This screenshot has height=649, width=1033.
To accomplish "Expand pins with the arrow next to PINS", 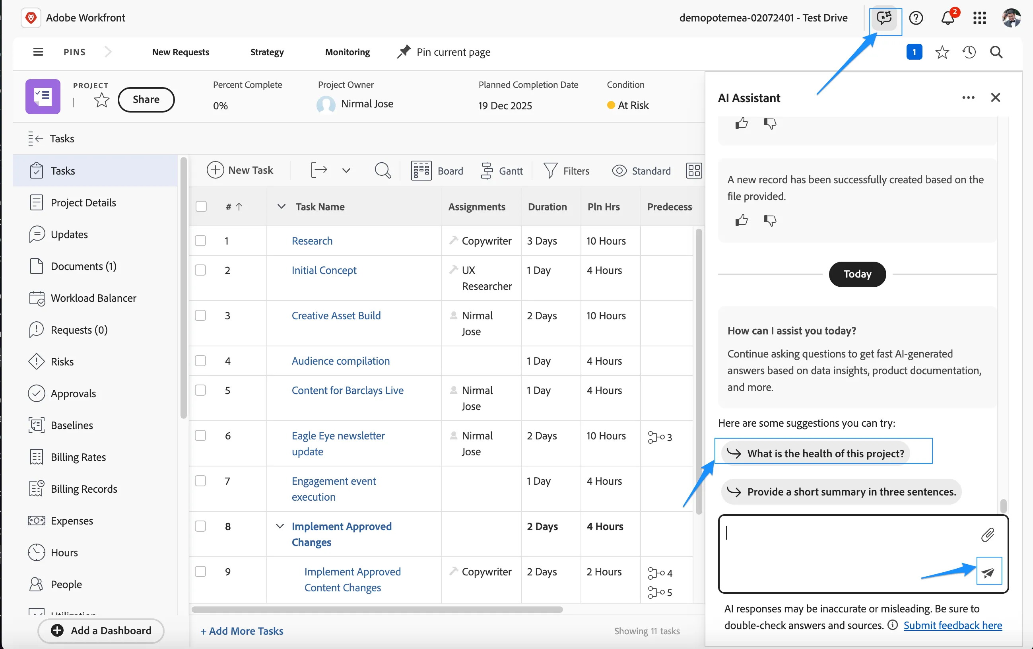I will click(108, 52).
